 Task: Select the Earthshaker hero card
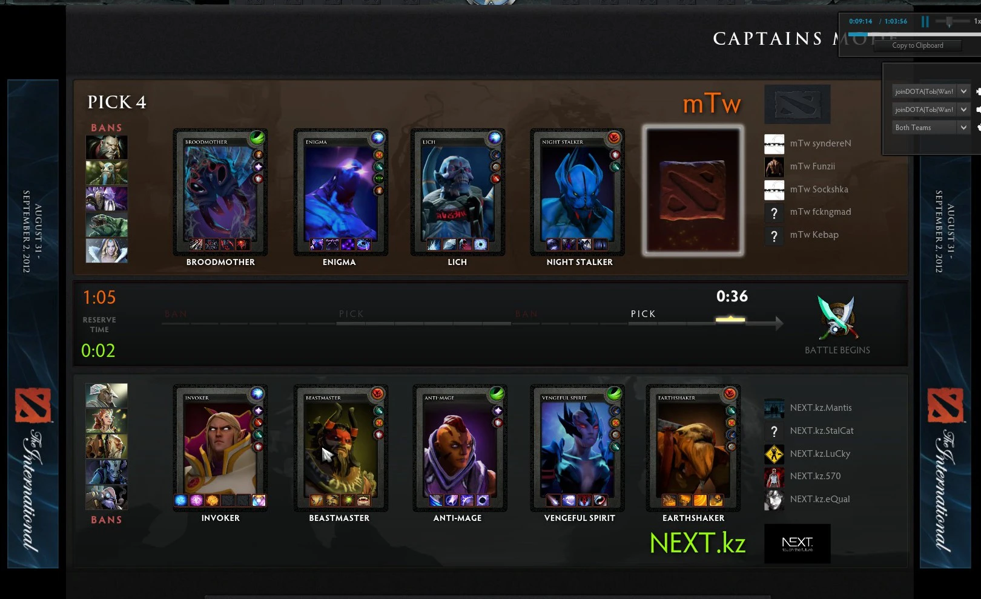tap(693, 448)
